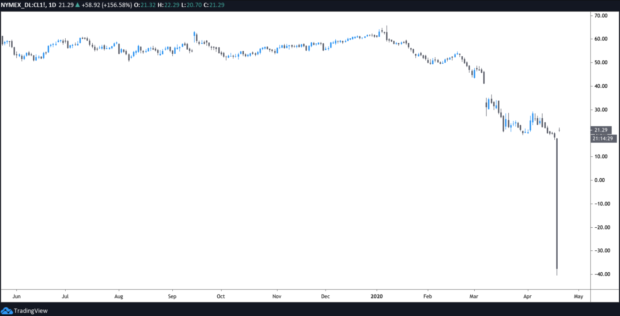Click the 1D interval label
This screenshot has height=316, width=620.
(x=52, y=5)
